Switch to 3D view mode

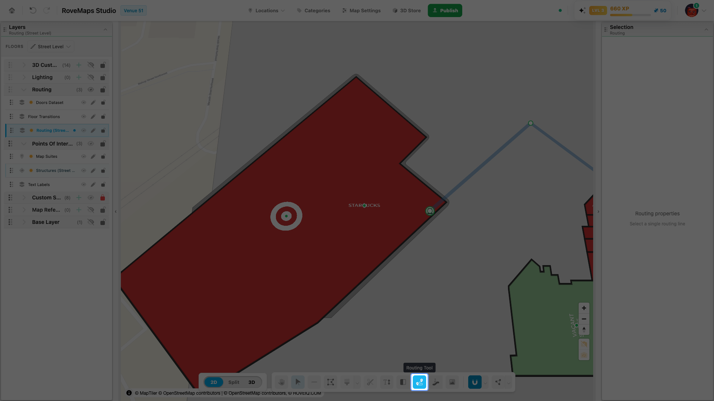252,382
